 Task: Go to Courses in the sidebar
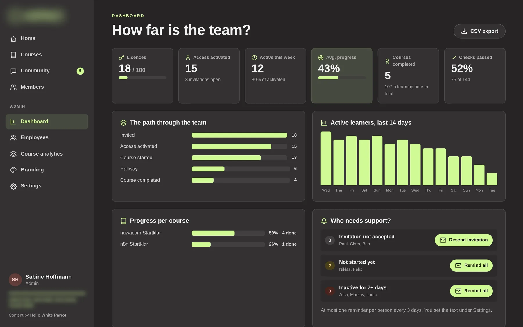[x=47, y=55]
